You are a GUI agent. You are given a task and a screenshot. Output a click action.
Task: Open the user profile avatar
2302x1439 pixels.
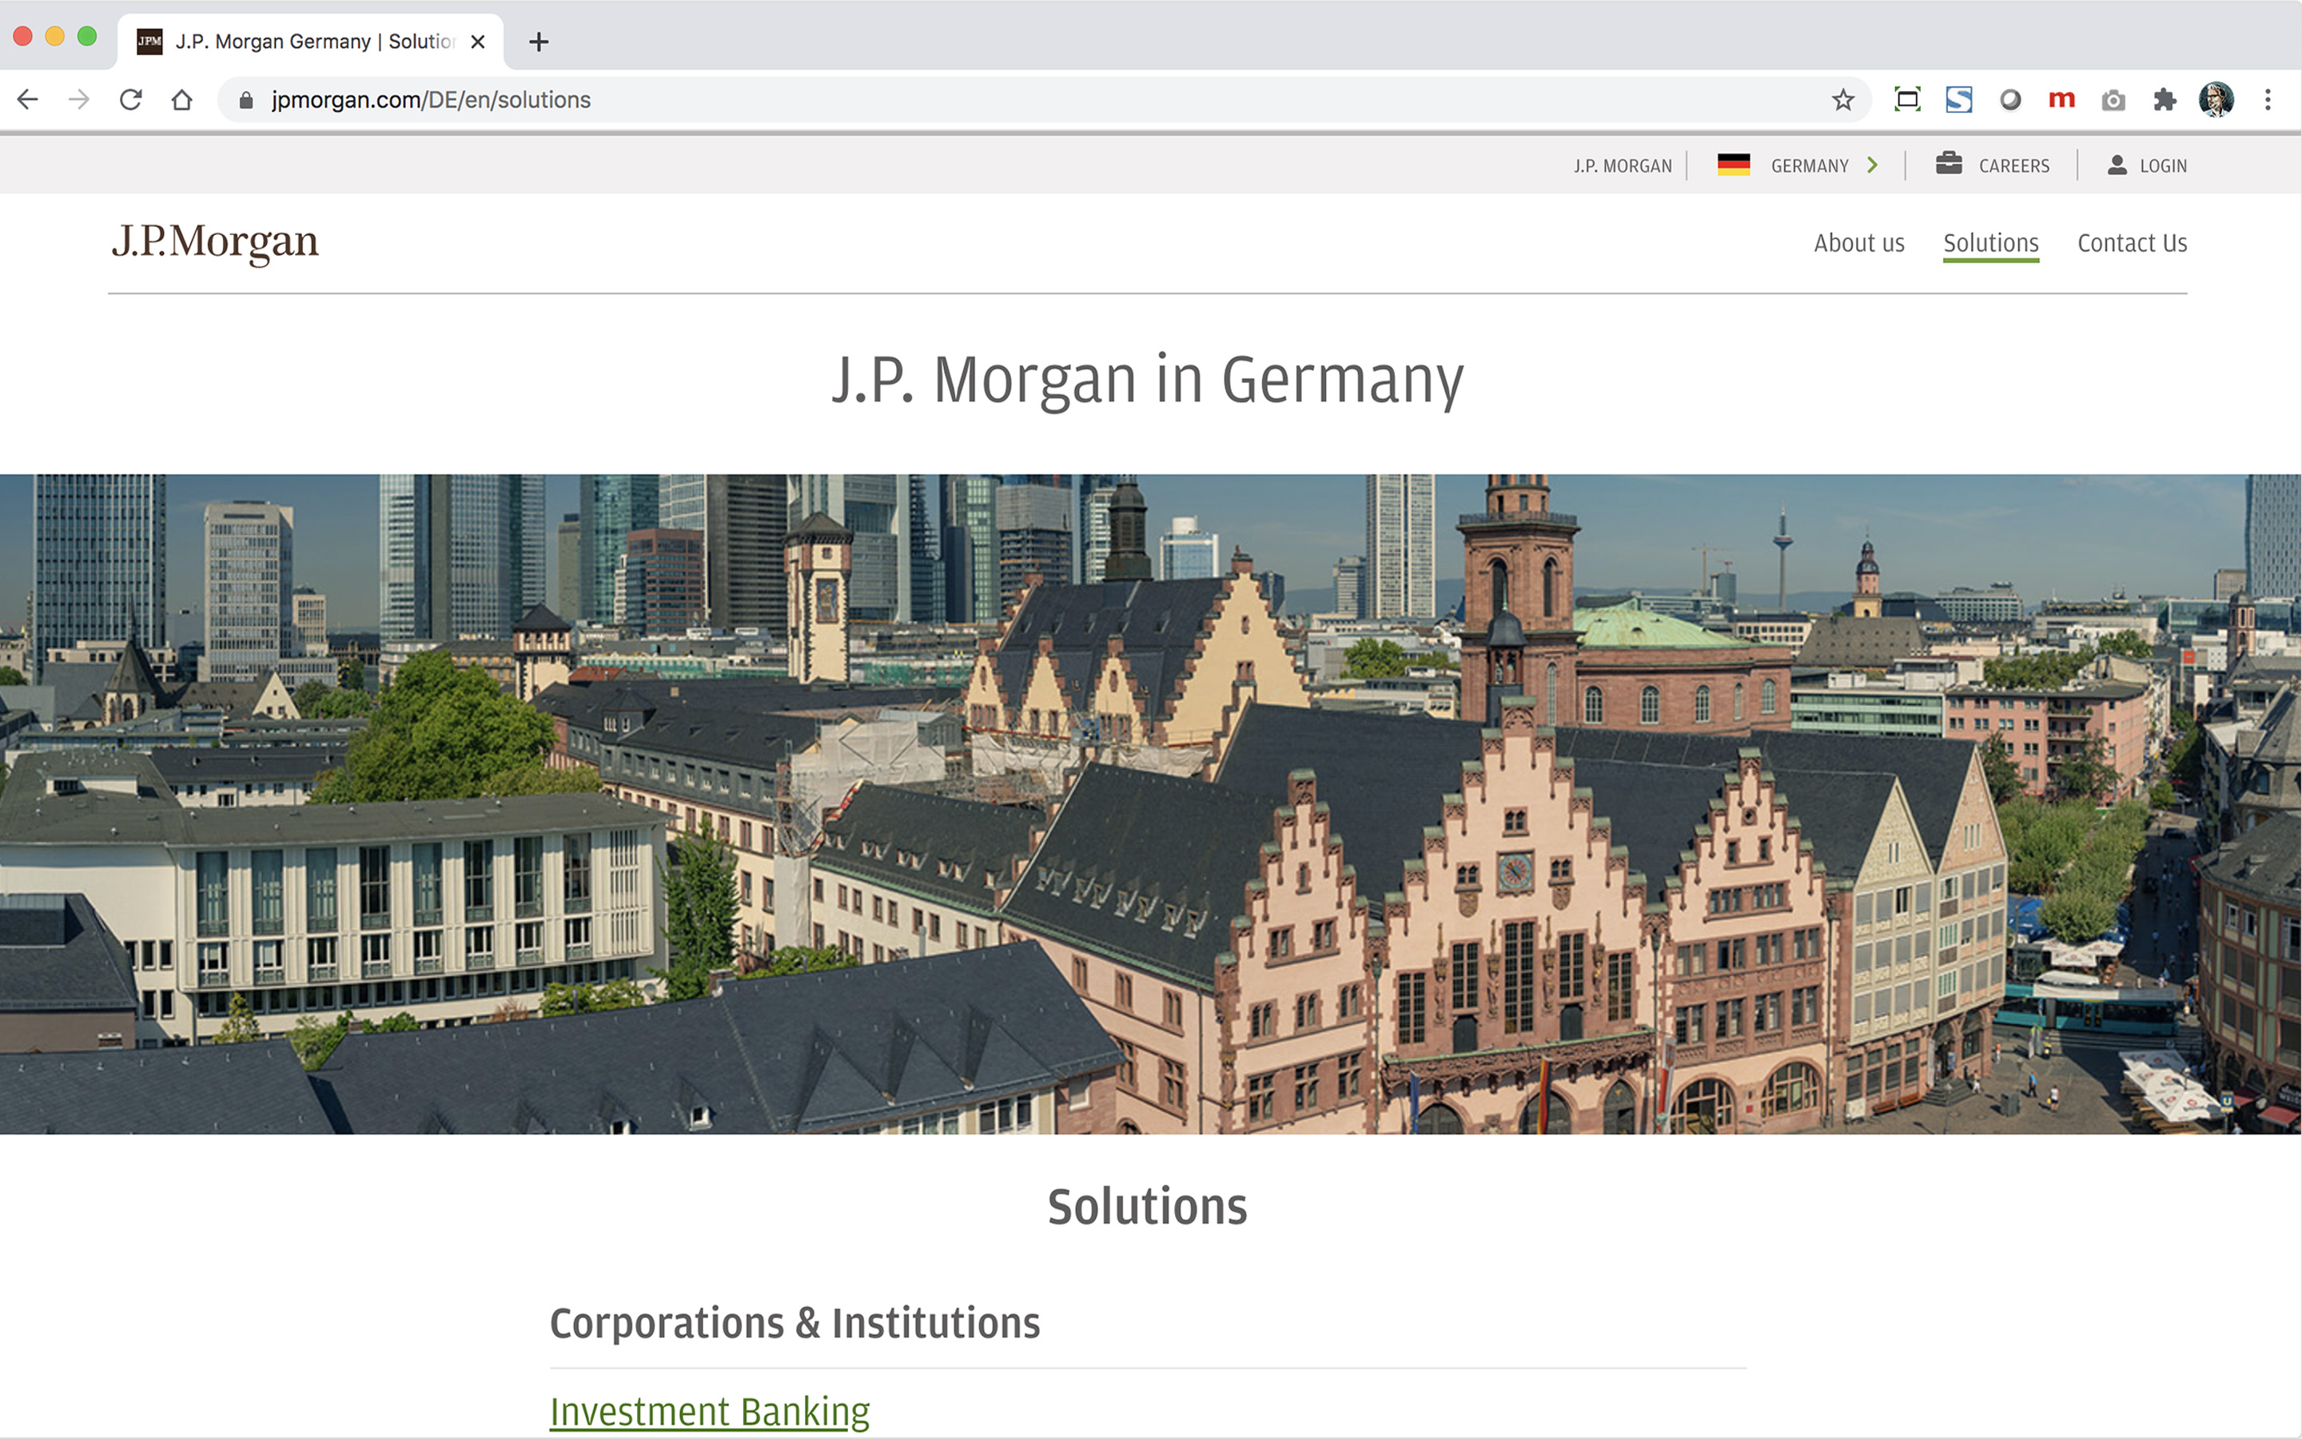point(2216,100)
